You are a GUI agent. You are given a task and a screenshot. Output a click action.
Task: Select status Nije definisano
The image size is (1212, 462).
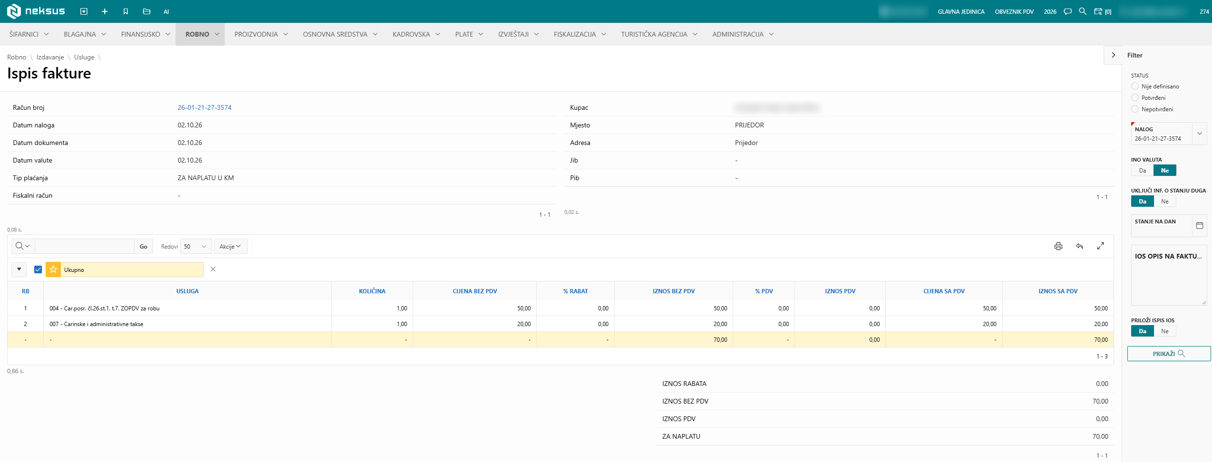pos(1135,86)
